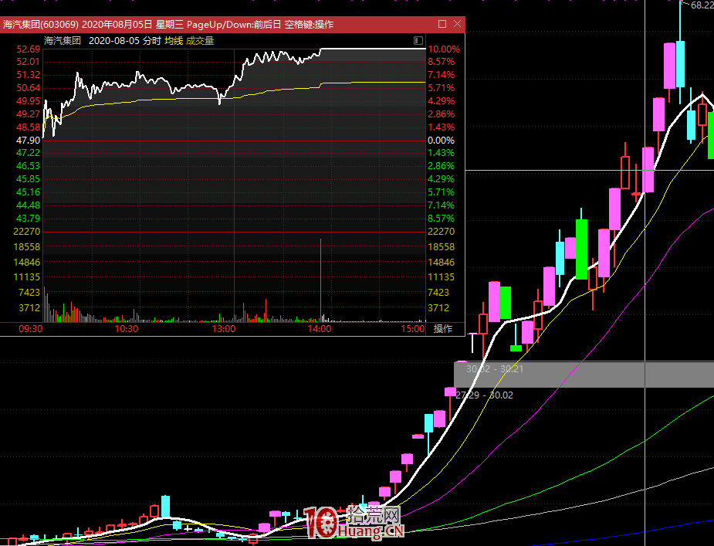Maximize the 海汽集团 intraday popup window

click(442, 24)
